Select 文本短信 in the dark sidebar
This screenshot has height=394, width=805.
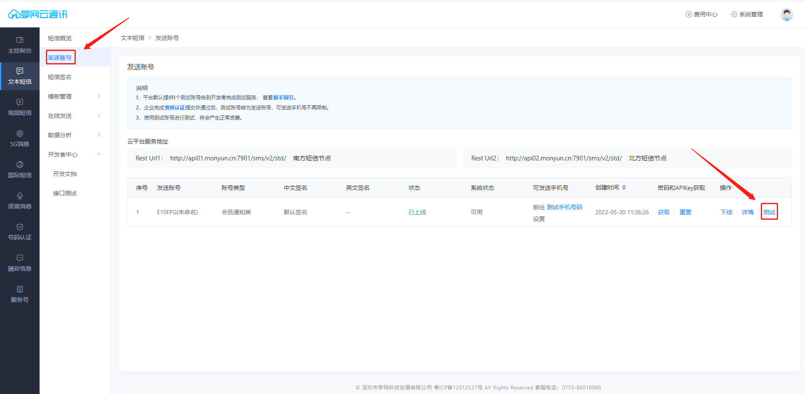(20, 76)
